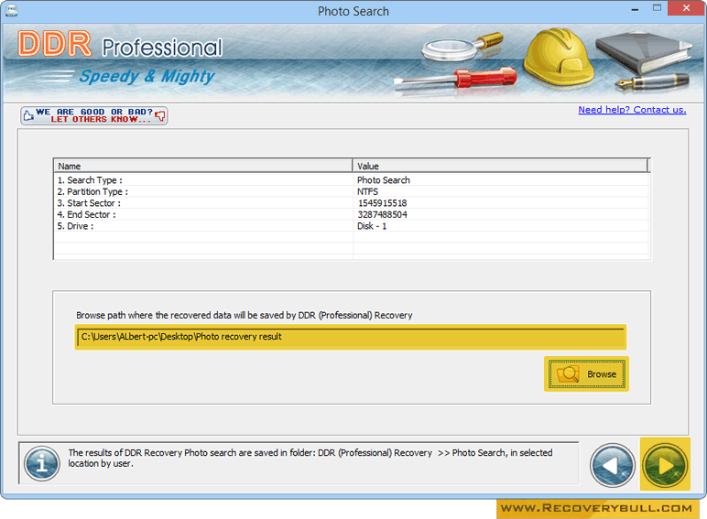Click the blue Back arrow button
This screenshot has width=707, height=519.
click(613, 465)
